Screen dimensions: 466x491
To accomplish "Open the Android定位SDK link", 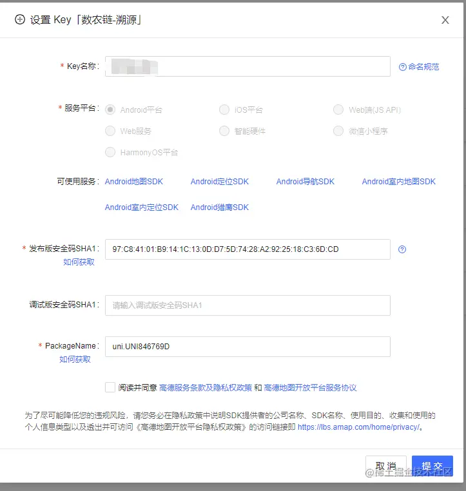I will (x=220, y=182).
